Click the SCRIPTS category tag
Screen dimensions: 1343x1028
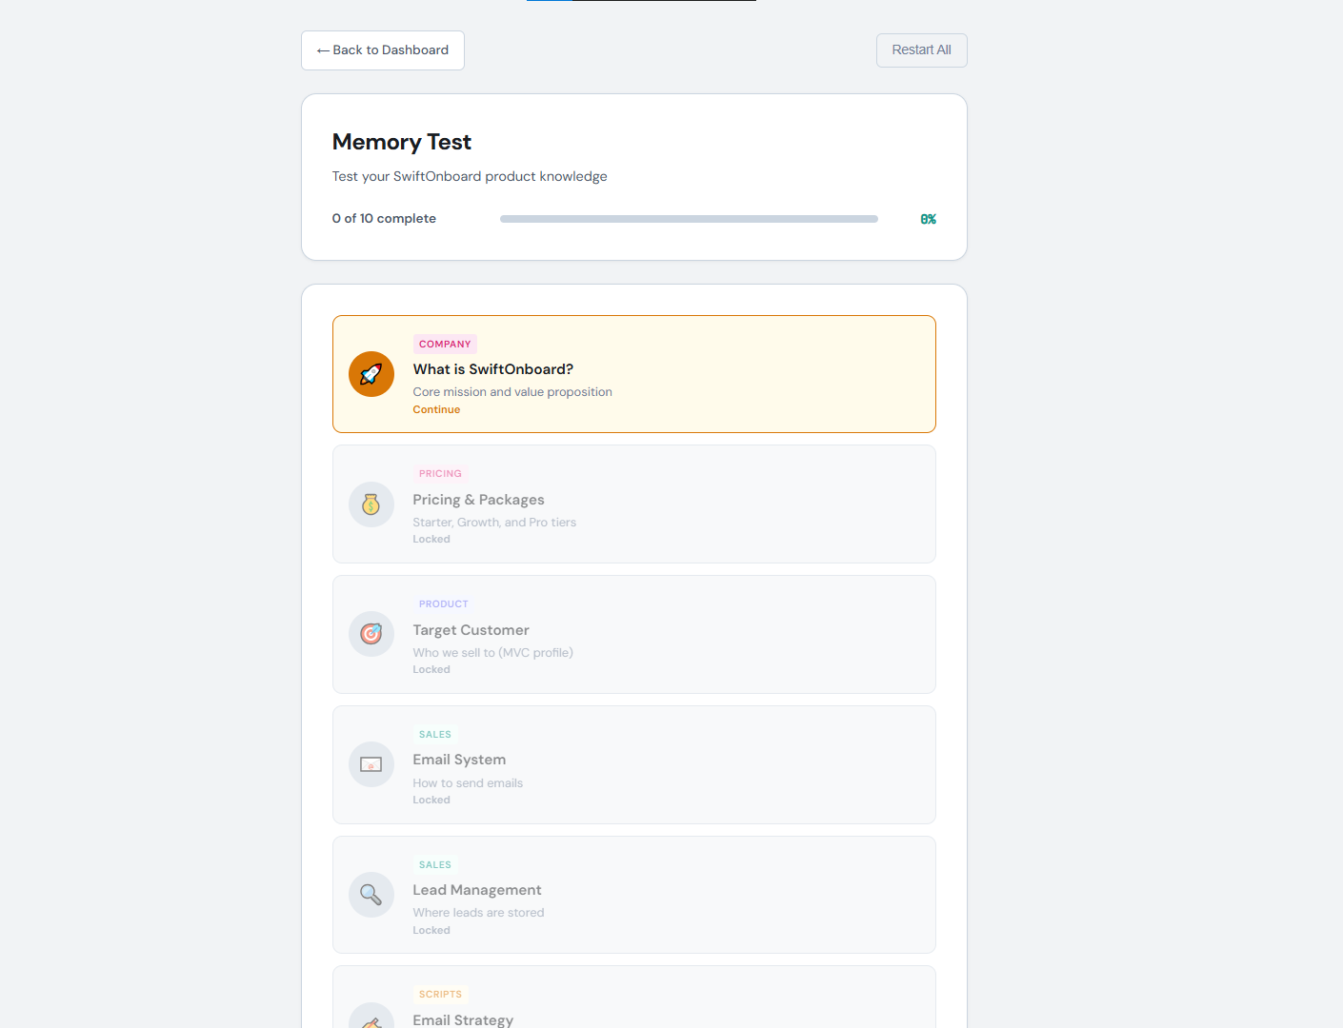point(440,995)
